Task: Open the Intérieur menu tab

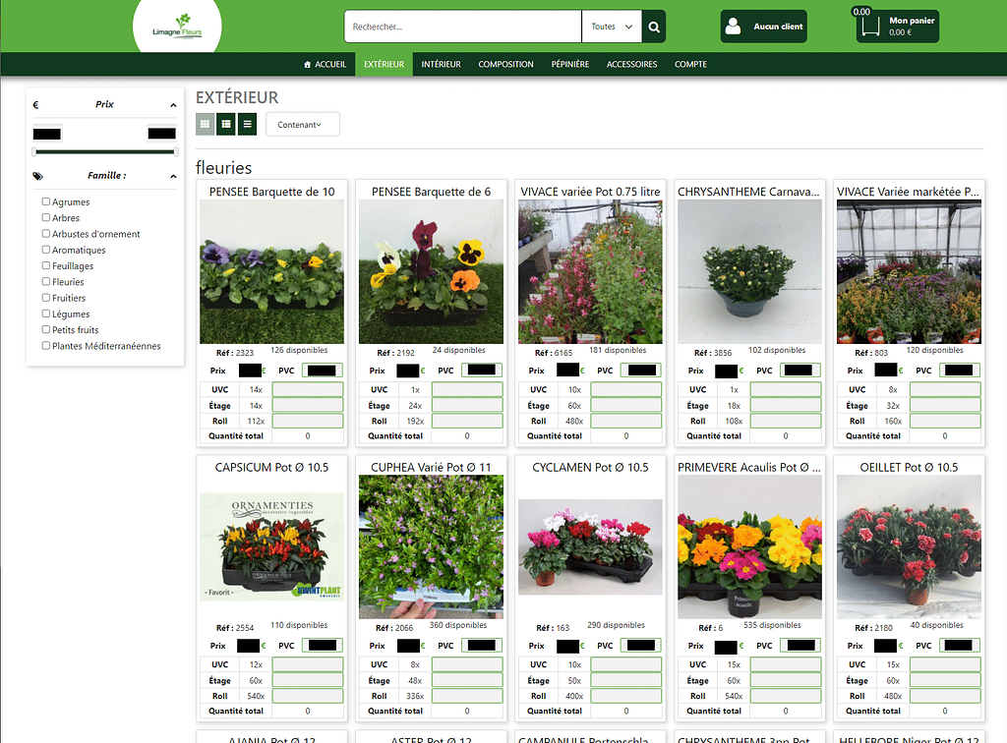Action: pos(441,65)
